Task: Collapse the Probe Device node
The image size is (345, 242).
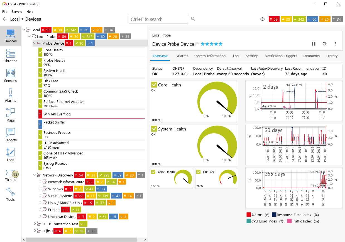Action: click(x=35, y=43)
